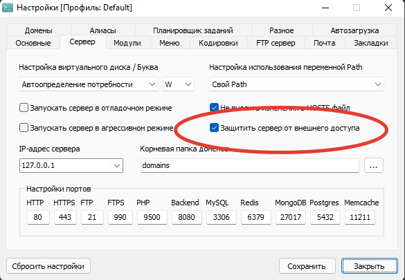Switch to the Кодировки tab
This screenshot has height=280, width=405.
point(218,43)
